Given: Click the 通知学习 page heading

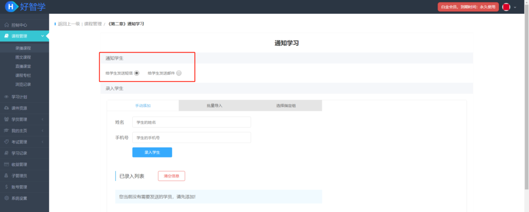Looking at the screenshot, I should click(286, 43).
